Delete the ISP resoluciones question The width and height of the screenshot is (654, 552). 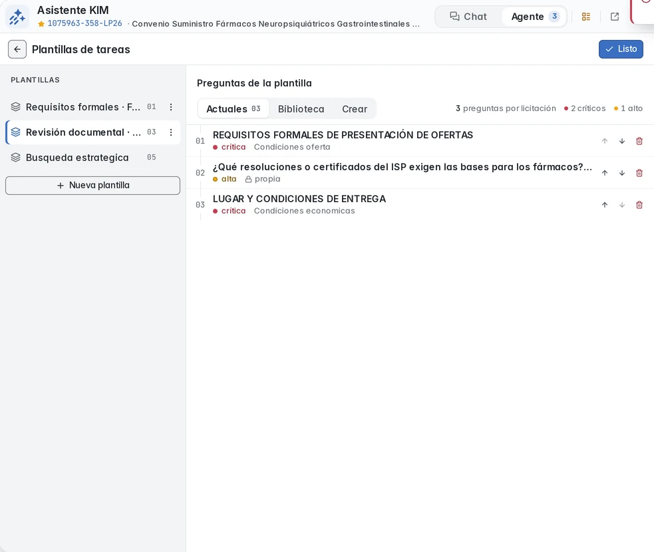coord(639,173)
